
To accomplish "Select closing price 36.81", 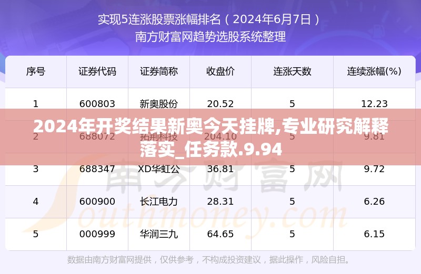I will point(220,169).
